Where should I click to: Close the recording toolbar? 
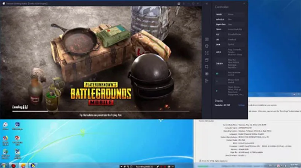pyautogui.click(x=173, y=166)
